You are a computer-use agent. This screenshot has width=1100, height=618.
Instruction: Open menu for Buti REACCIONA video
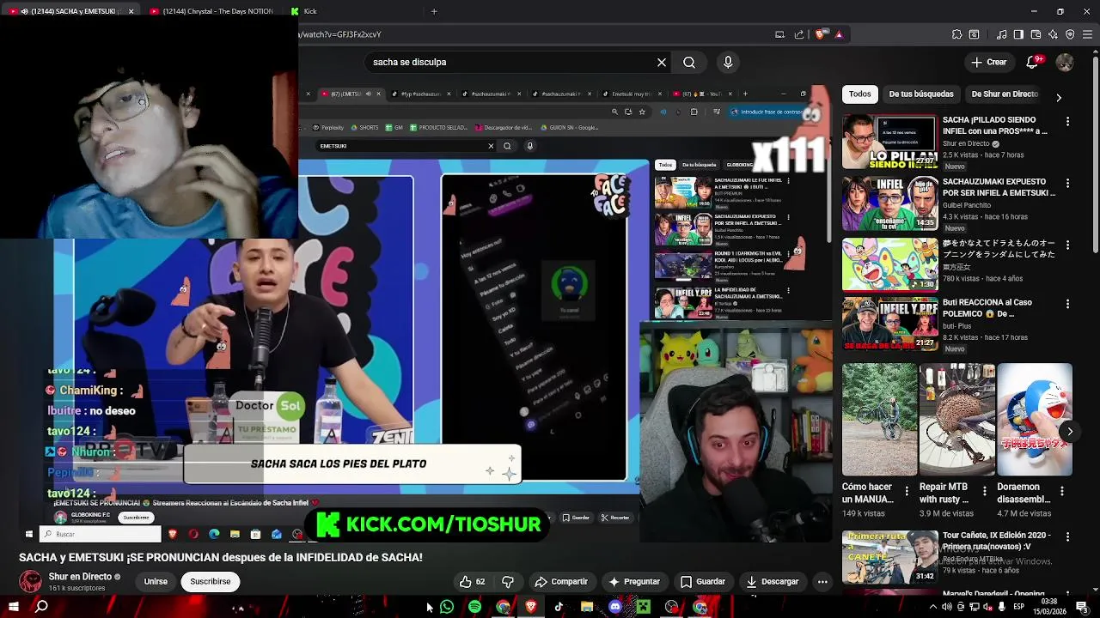click(1068, 304)
